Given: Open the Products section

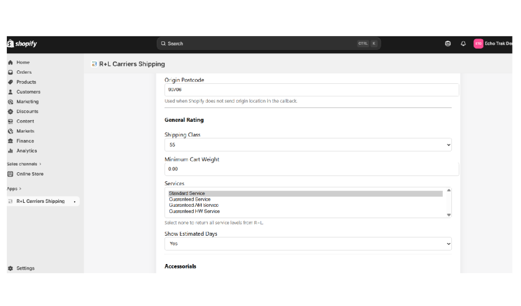Looking at the screenshot, I should tap(26, 82).
